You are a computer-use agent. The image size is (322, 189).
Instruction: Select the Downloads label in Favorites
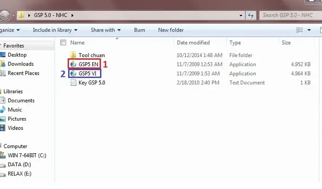tap(21, 64)
